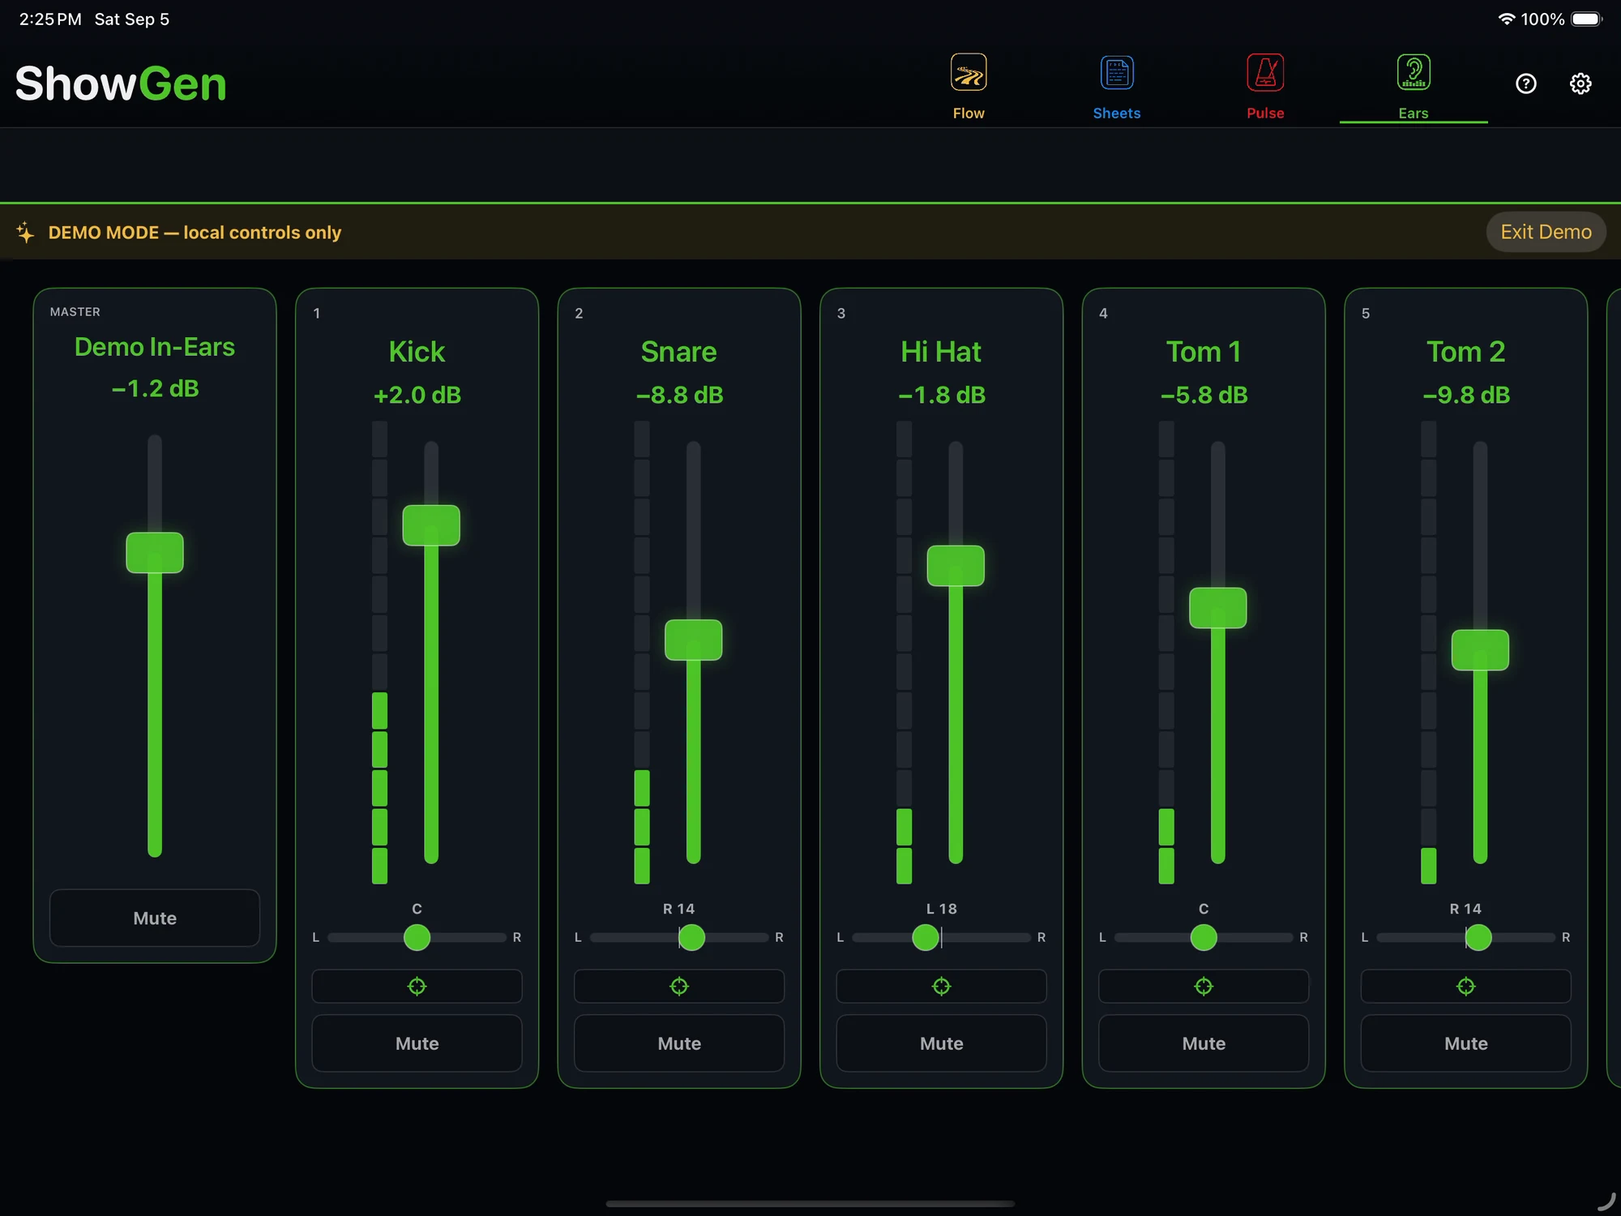Open the Pulse metronome icon
This screenshot has width=1621, height=1216.
coord(1265,72)
